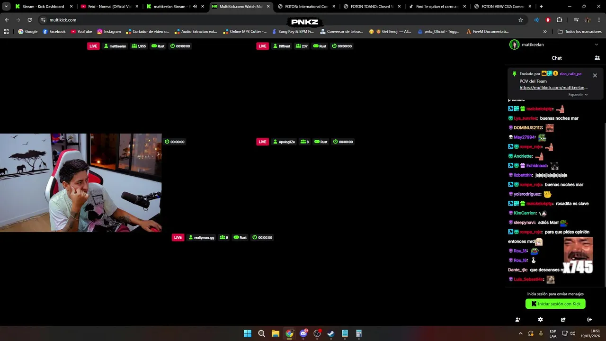Click the browser back arrow
Viewport: 606px width, 341px height.
7,20
